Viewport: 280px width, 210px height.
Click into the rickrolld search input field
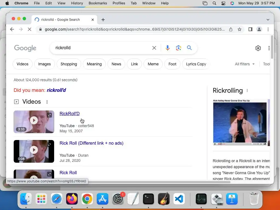[102, 48]
